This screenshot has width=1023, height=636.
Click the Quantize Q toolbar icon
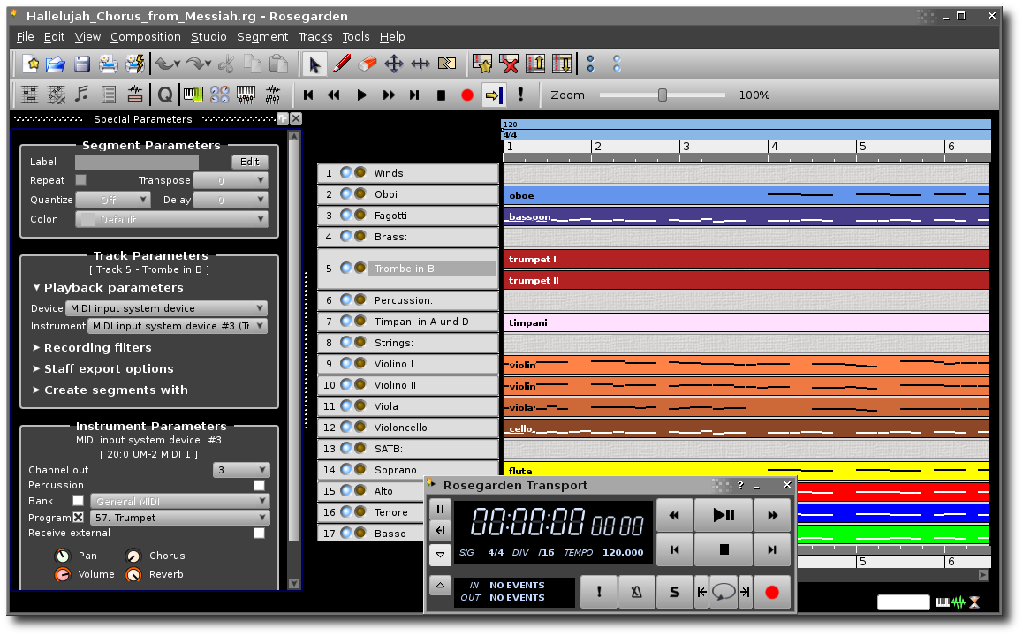pyautogui.click(x=165, y=95)
